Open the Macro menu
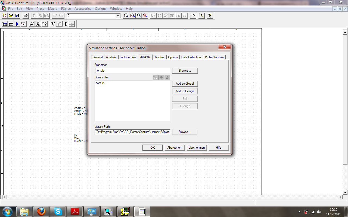 tap(53, 9)
